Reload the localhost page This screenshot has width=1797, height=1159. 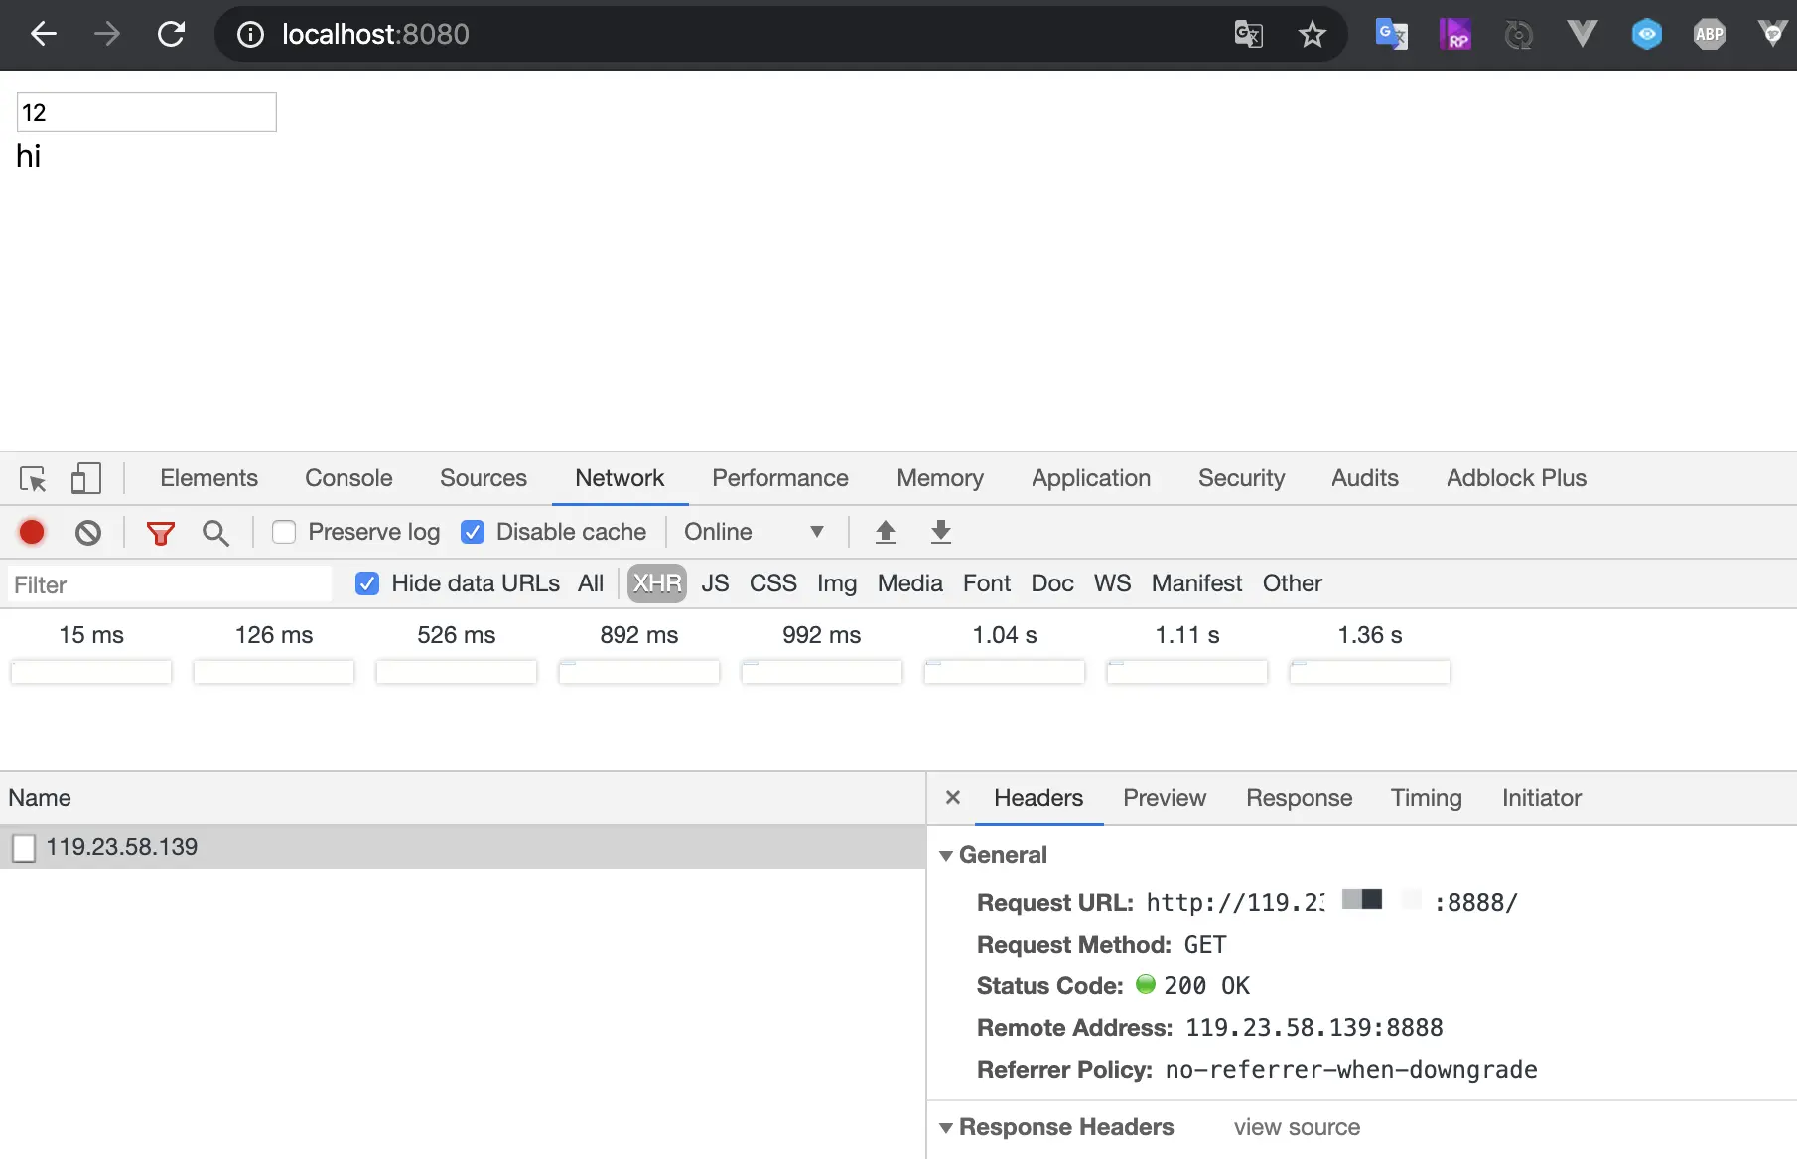point(172,34)
